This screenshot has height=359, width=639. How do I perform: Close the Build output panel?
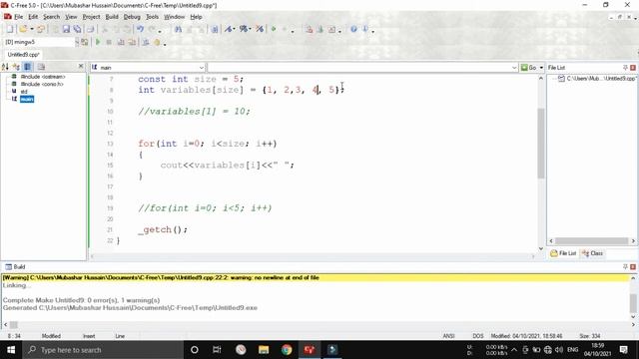[x=633, y=266]
